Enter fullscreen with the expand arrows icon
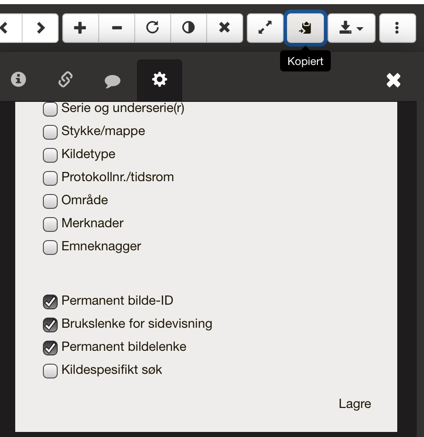 point(265,28)
